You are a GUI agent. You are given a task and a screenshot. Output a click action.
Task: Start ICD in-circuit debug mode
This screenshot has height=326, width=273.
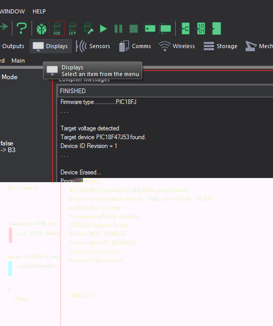[57, 28]
